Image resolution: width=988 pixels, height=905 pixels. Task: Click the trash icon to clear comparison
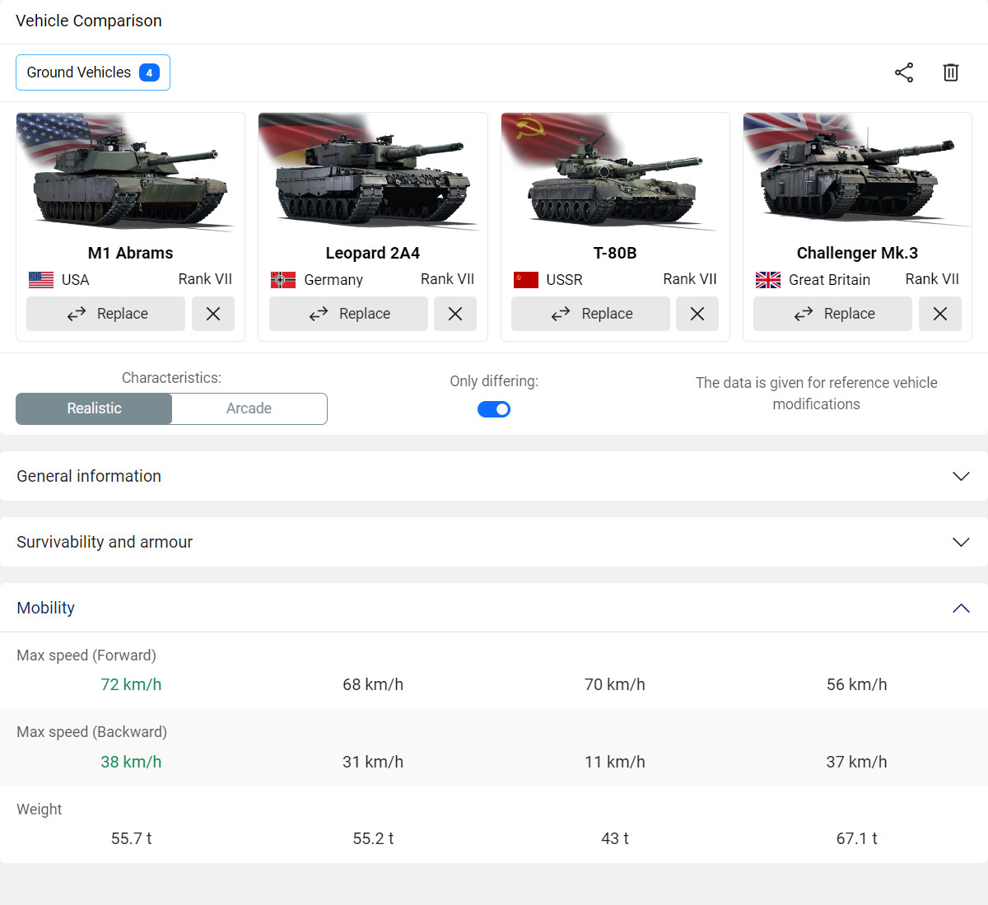(951, 72)
